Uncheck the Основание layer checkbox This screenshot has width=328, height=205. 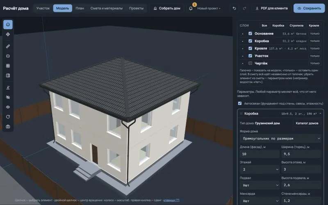(x=250, y=34)
